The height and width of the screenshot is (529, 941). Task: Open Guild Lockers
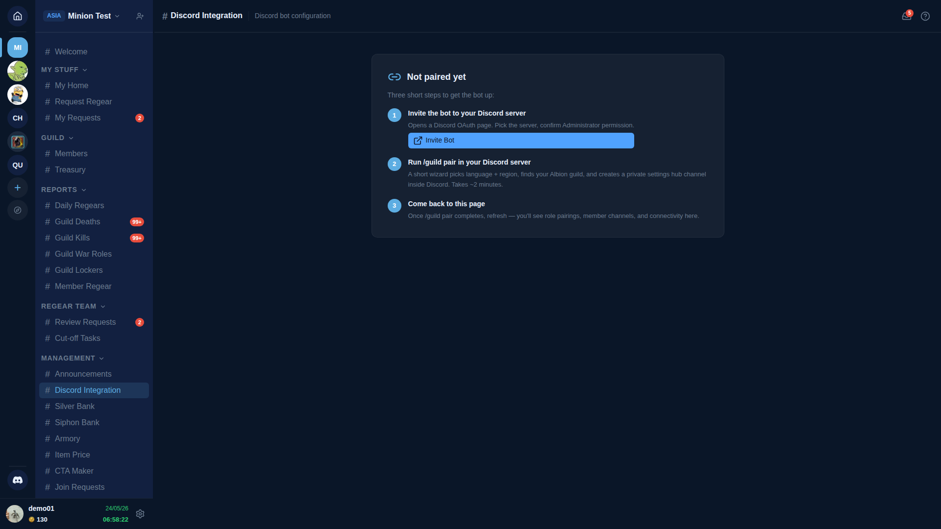click(x=94, y=270)
